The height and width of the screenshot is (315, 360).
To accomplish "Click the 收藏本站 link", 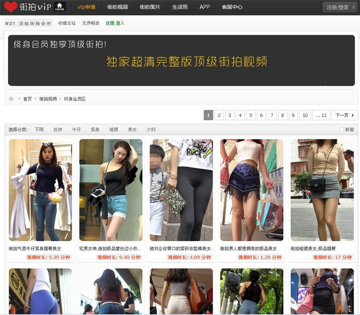I will click(x=67, y=23).
